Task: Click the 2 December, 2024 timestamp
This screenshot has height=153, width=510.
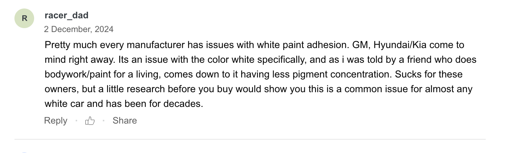Action: (x=79, y=29)
